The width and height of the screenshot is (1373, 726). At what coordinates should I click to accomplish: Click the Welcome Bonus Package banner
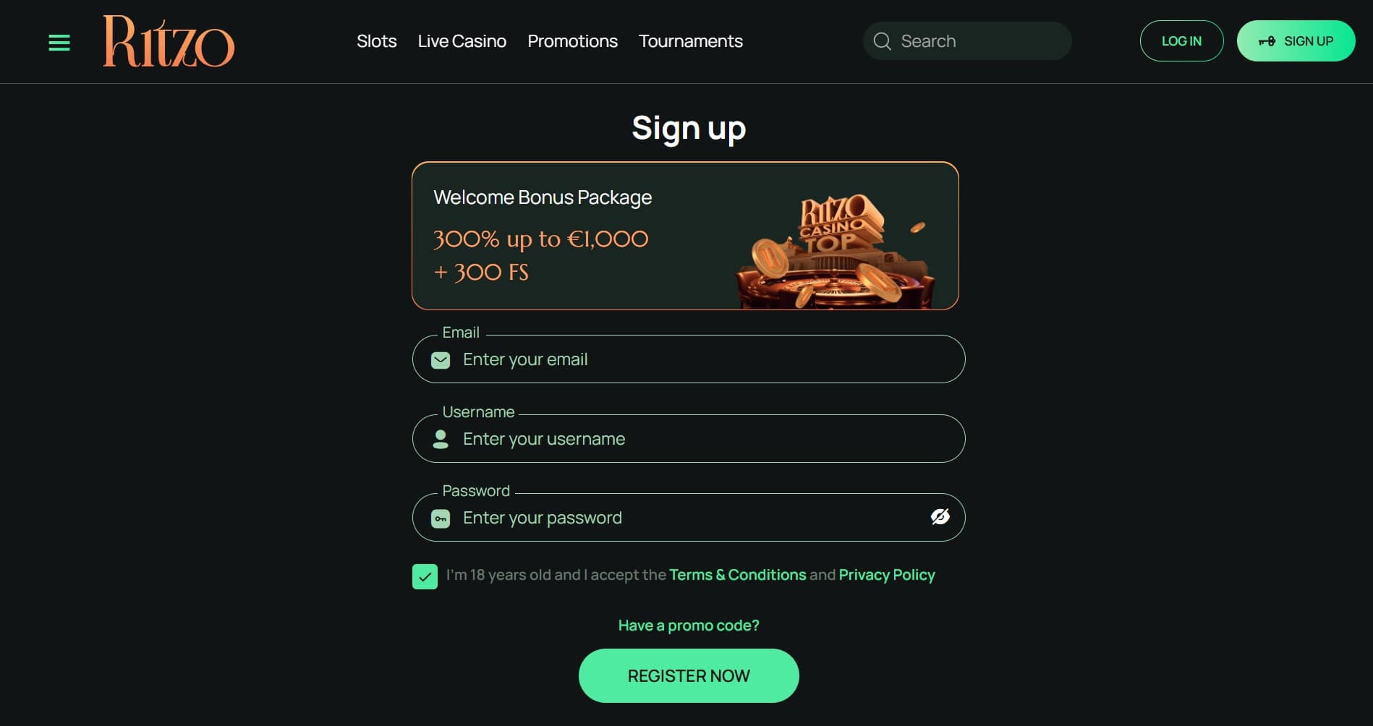point(685,236)
